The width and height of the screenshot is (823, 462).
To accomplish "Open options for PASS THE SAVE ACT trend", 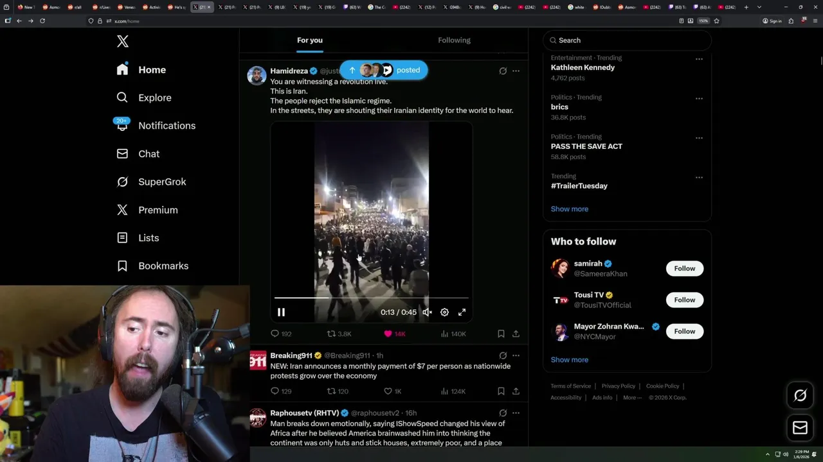I will [699, 138].
